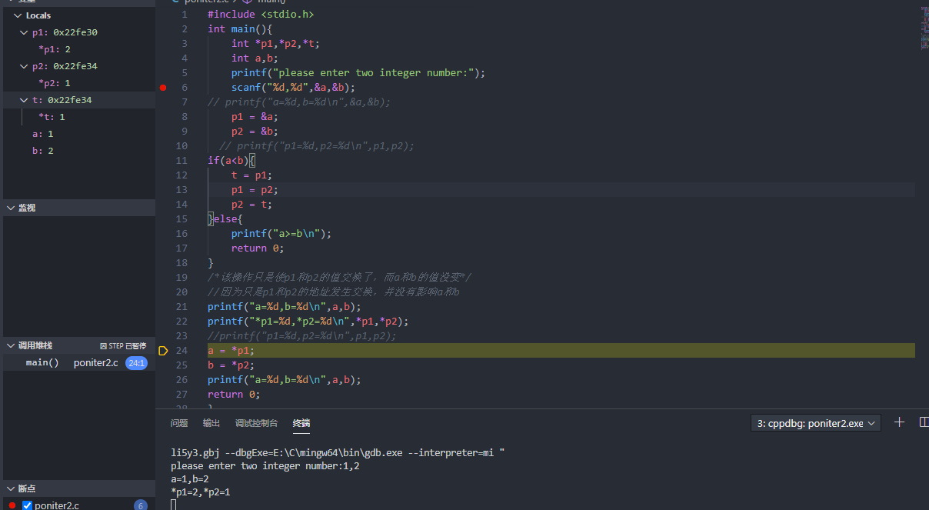This screenshot has height=510, width=929.
Task: Click terminal output line '*p1=2,*p2=1'
Action: click(201, 492)
